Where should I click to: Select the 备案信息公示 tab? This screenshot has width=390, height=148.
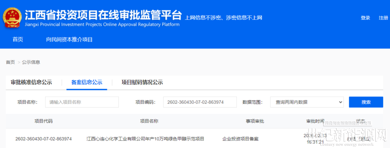pyautogui.click(x=87, y=82)
